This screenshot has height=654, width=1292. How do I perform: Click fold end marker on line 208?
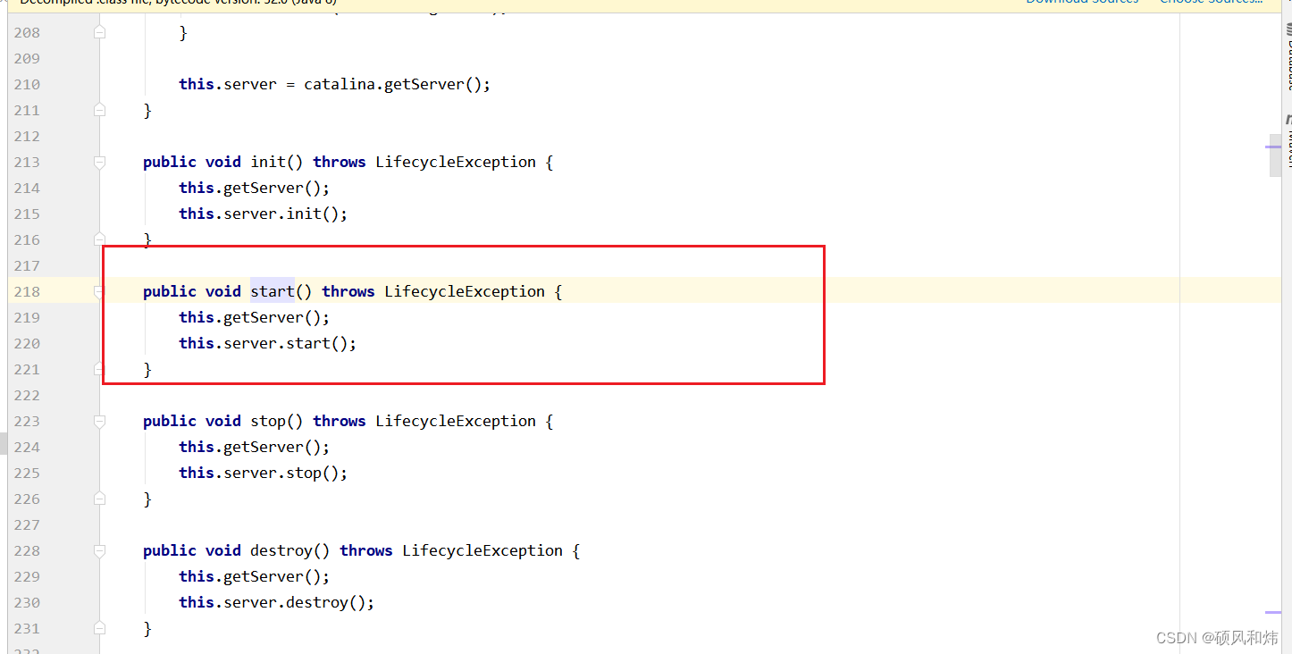tap(99, 32)
